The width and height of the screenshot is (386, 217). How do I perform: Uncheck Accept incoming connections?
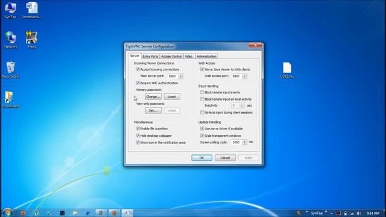coord(138,69)
